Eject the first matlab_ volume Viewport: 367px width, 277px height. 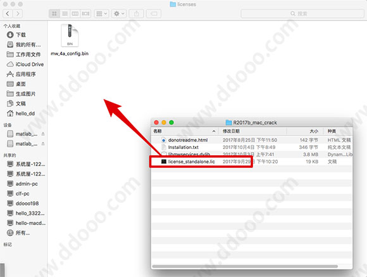click(x=43, y=134)
